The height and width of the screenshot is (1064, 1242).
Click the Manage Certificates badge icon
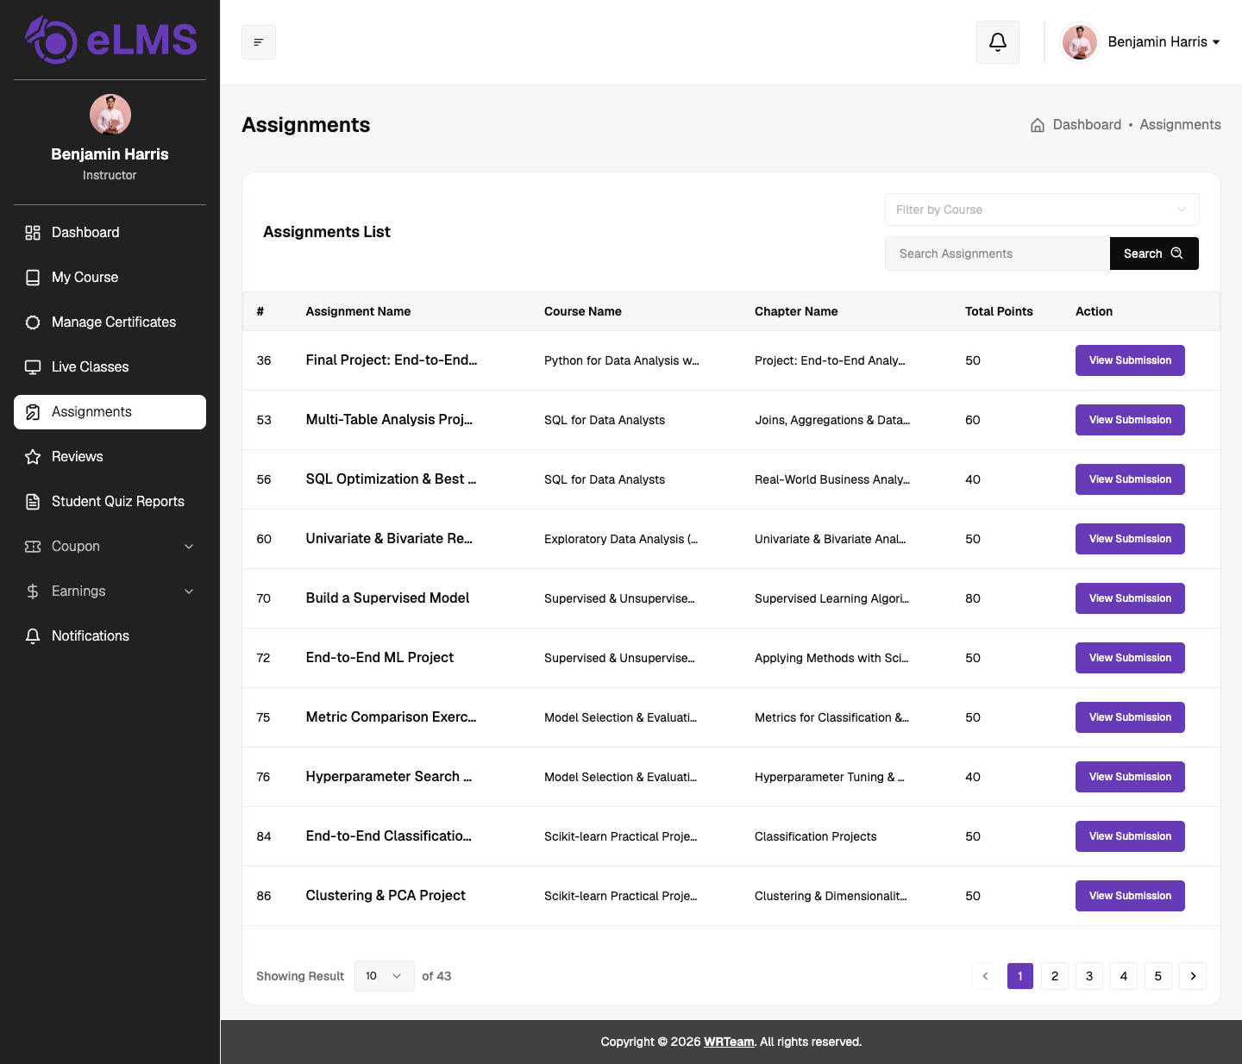[x=33, y=322]
